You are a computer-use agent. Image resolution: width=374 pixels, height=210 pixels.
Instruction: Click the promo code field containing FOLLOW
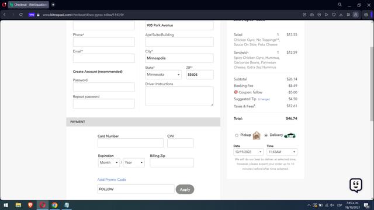point(136,189)
